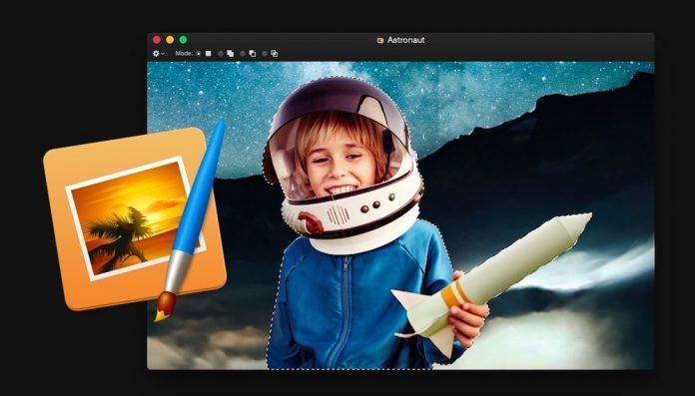The image size is (695, 396).
Task: Click the add-to-selection overlapping squares icon
Action: [x=230, y=54]
